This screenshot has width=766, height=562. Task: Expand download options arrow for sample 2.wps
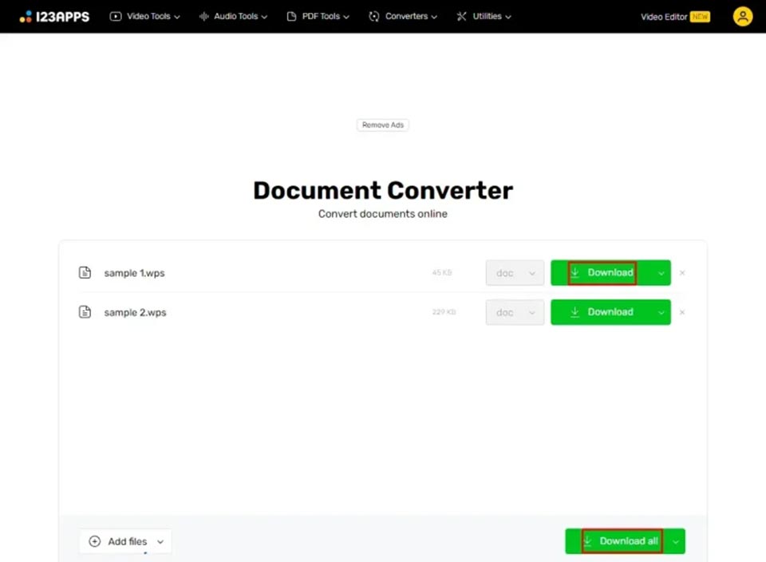661,313
